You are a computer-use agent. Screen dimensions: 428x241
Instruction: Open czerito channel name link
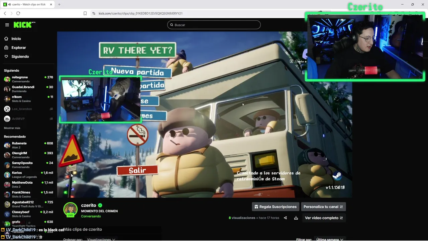89,206
